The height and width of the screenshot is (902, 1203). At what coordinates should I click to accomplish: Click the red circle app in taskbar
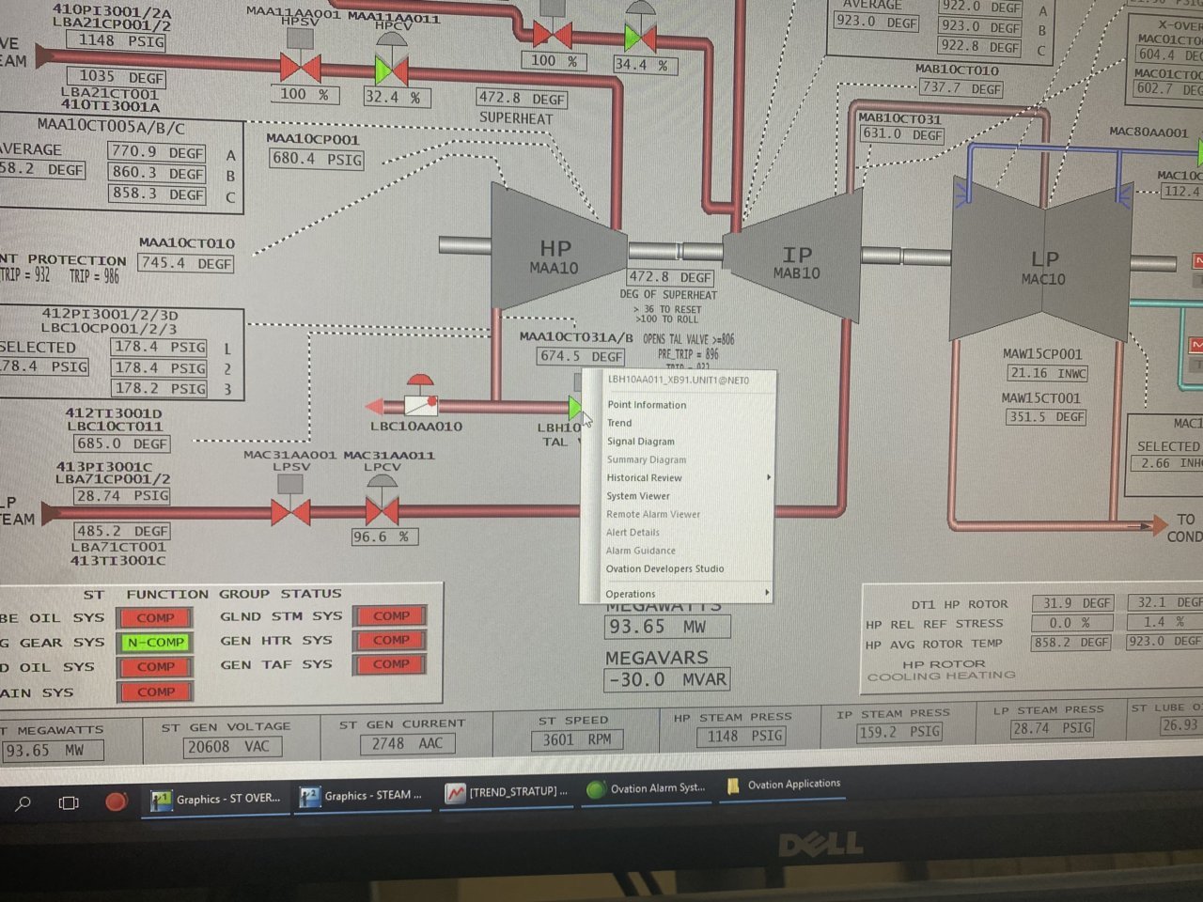pos(116,801)
